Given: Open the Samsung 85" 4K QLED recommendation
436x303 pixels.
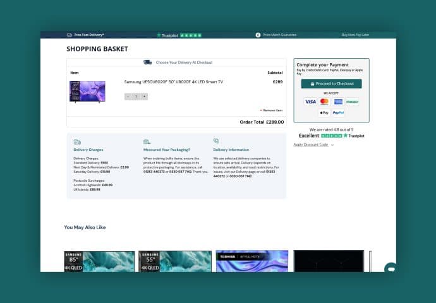Looking at the screenshot, I should (x=99, y=261).
